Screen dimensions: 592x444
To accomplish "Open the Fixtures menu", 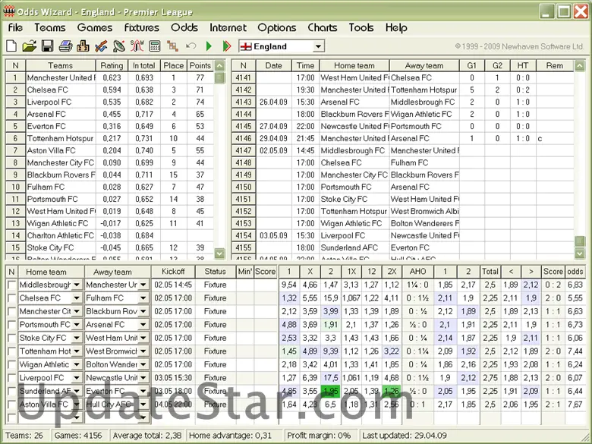I will pyautogui.click(x=142, y=27).
